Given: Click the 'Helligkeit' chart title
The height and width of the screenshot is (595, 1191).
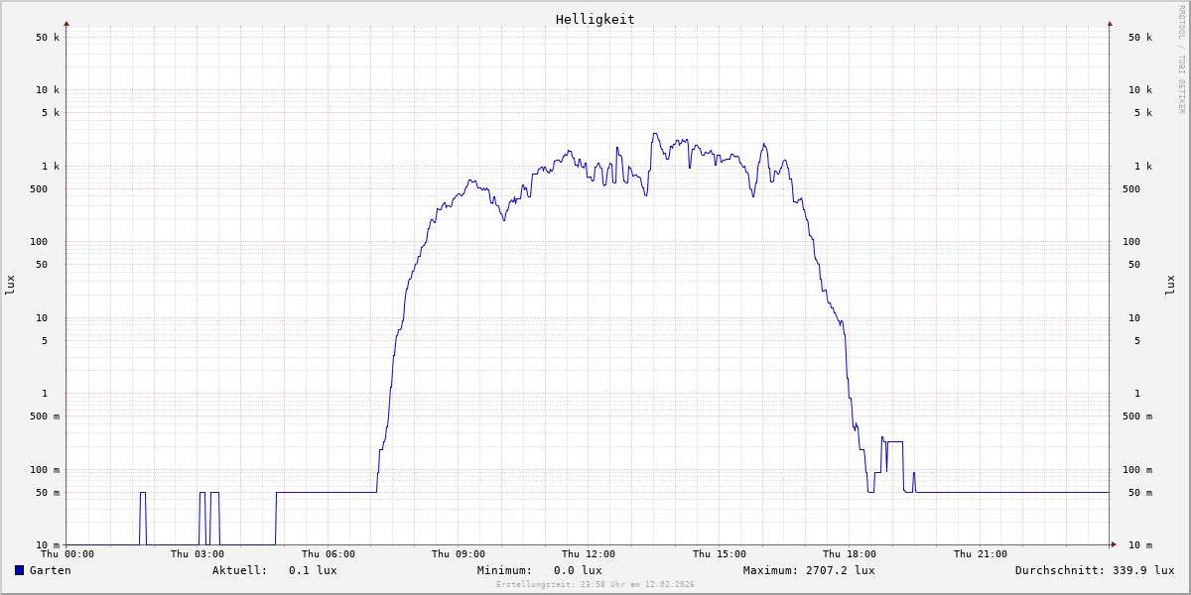Looking at the screenshot, I should click(595, 19).
